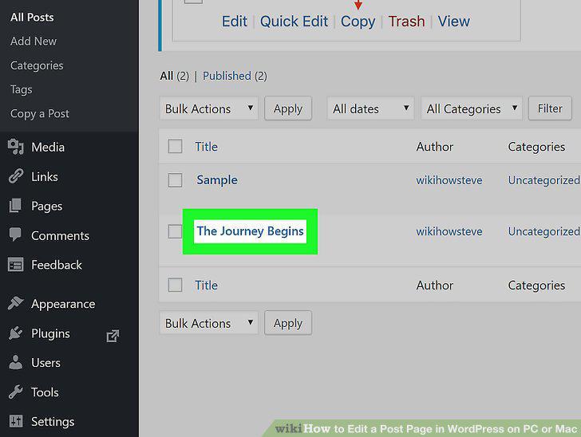
Task: Select Copy a Post menu item
Action: tap(40, 114)
